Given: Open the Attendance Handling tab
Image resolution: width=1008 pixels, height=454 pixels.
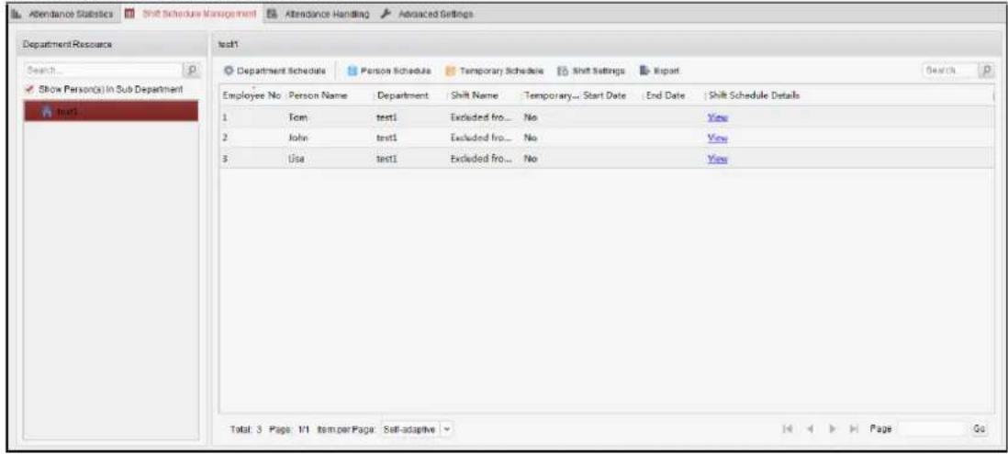Looking at the screenshot, I should point(318,14).
